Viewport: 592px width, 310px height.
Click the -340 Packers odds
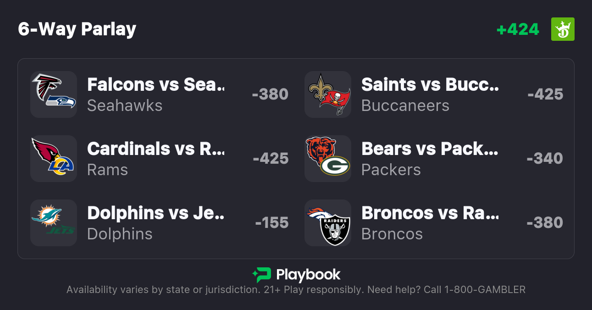[545, 159]
